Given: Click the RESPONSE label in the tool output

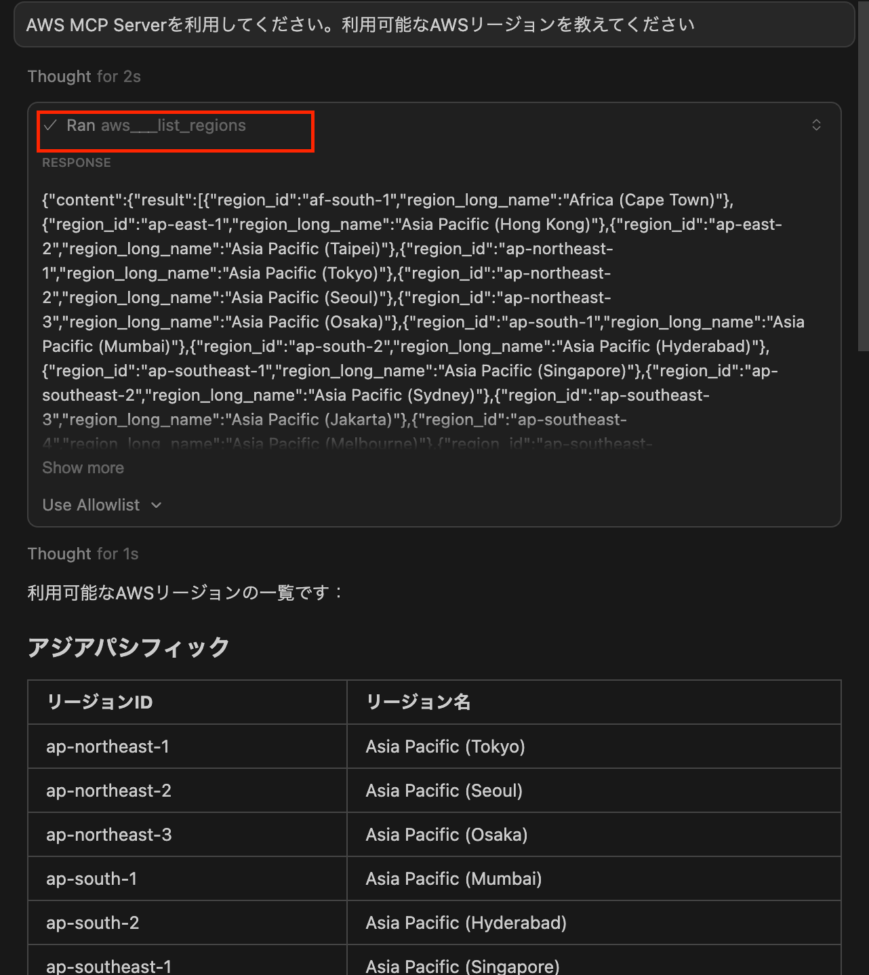Looking at the screenshot, I should 76,162.
